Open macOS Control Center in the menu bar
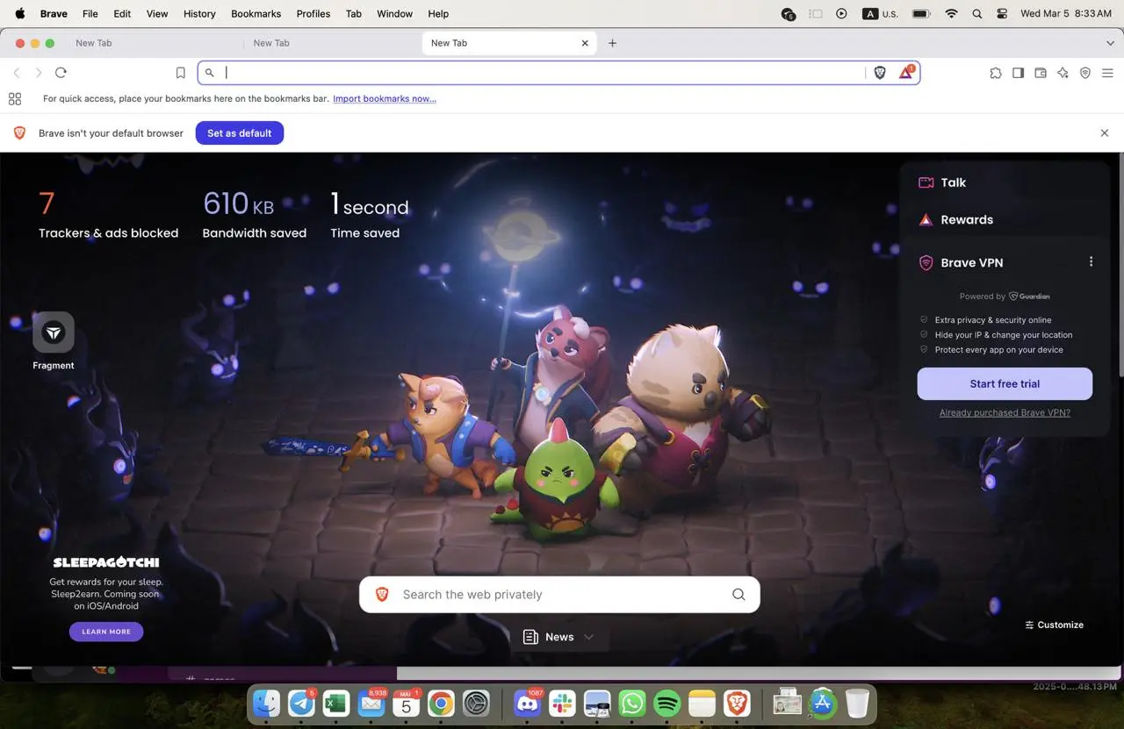Viewport: 1124px width, 729px height. (x=1002, y=14)
